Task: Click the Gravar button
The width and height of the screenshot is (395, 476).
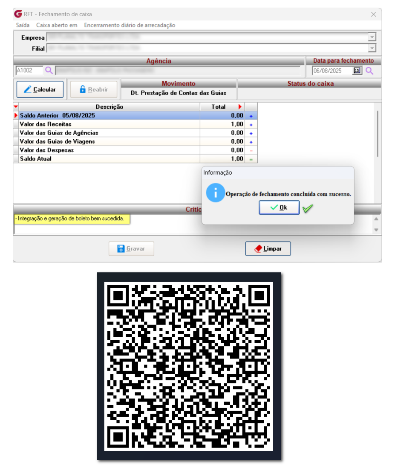Action: (131, 248)
